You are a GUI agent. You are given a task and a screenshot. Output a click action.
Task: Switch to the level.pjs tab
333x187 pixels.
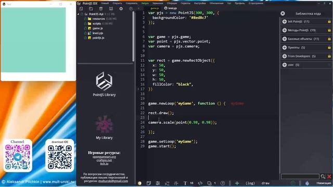pyautogui.click(x=172, y=8)
